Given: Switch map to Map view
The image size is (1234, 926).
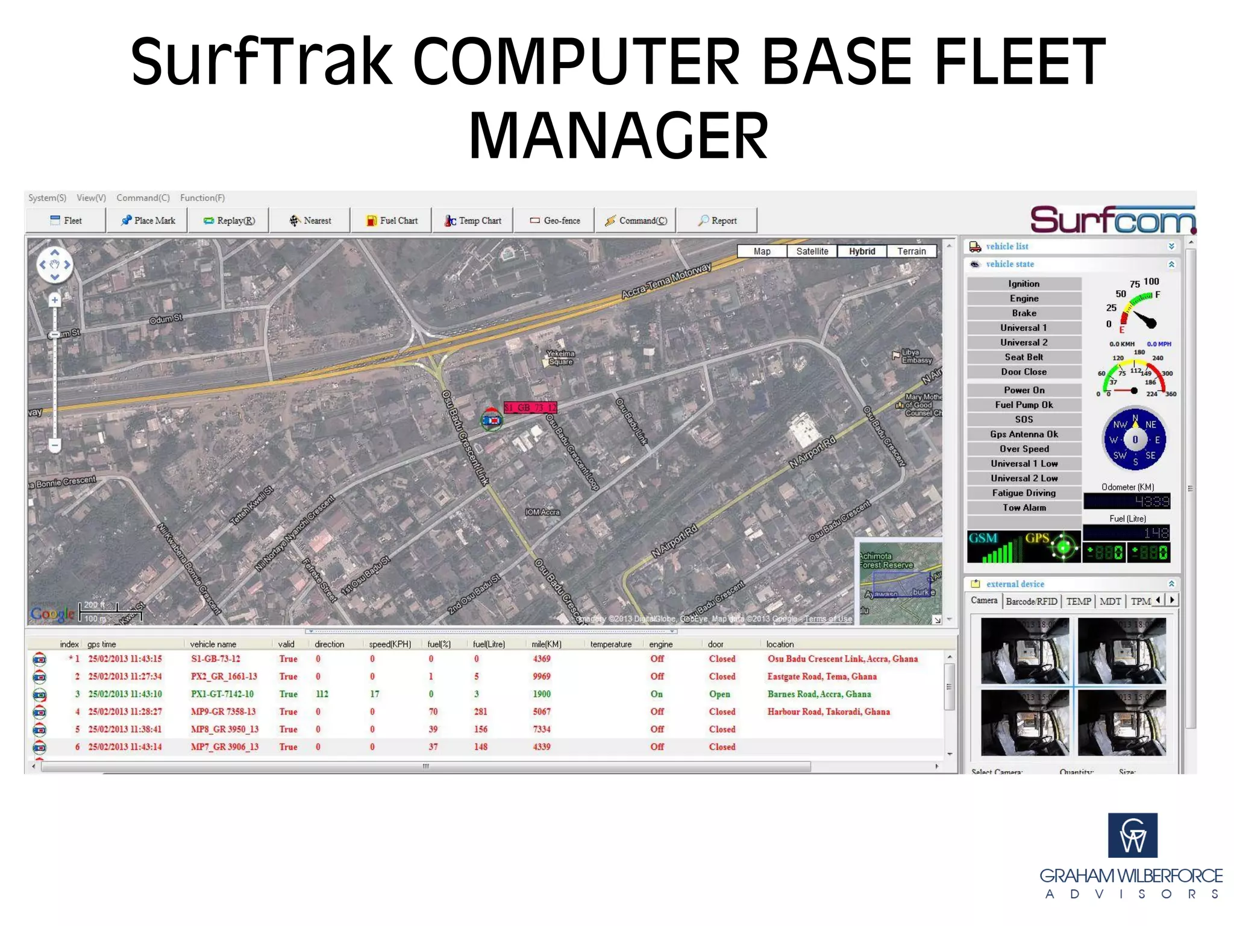Looking at the screenshot, I should click(x=762, y=251).
